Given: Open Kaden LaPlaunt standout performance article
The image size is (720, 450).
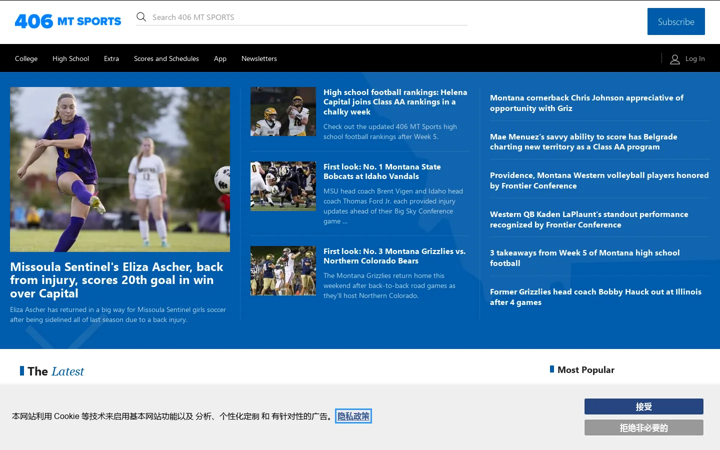Looking at the screenshot, I should pos(589,219).
